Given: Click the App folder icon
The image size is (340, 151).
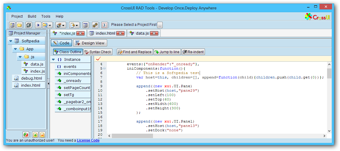Looking at the screenshot, I should pos(21,49).
